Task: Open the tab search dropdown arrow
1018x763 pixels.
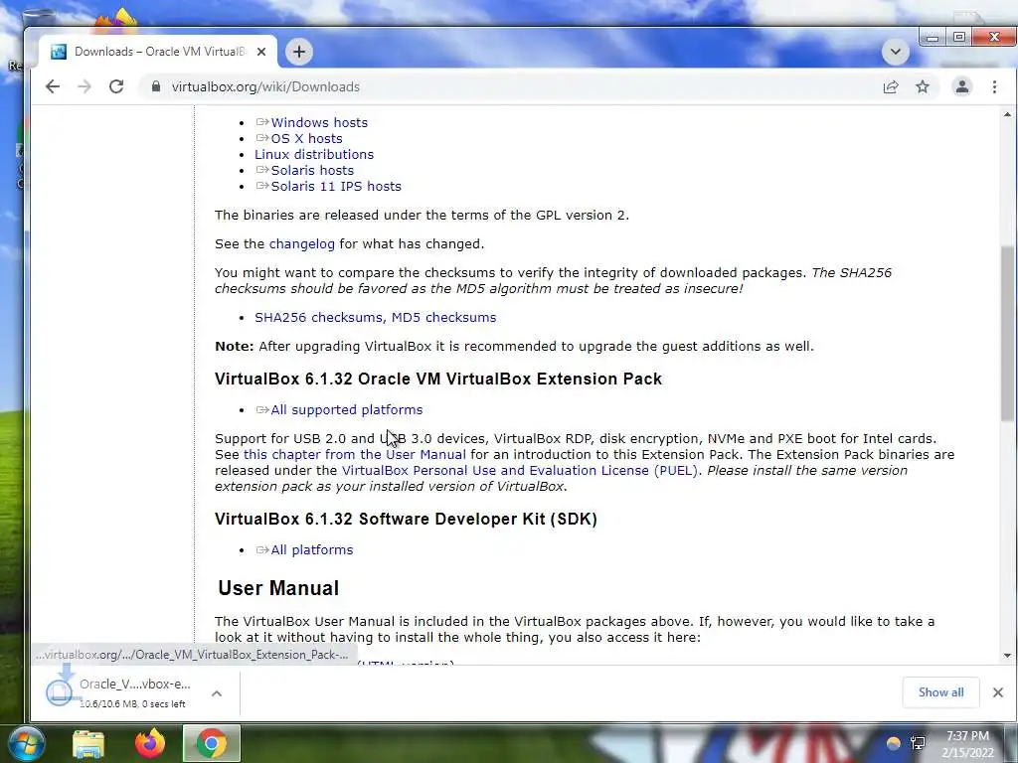Action: (x=896, y=52)
